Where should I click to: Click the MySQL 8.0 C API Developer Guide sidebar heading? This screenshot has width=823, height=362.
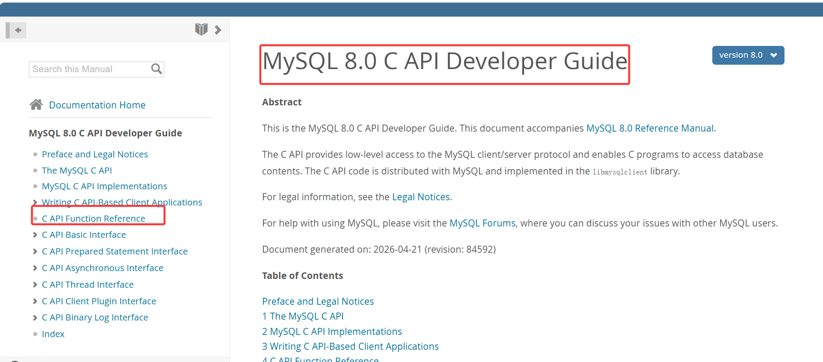(x=105, y=133)
